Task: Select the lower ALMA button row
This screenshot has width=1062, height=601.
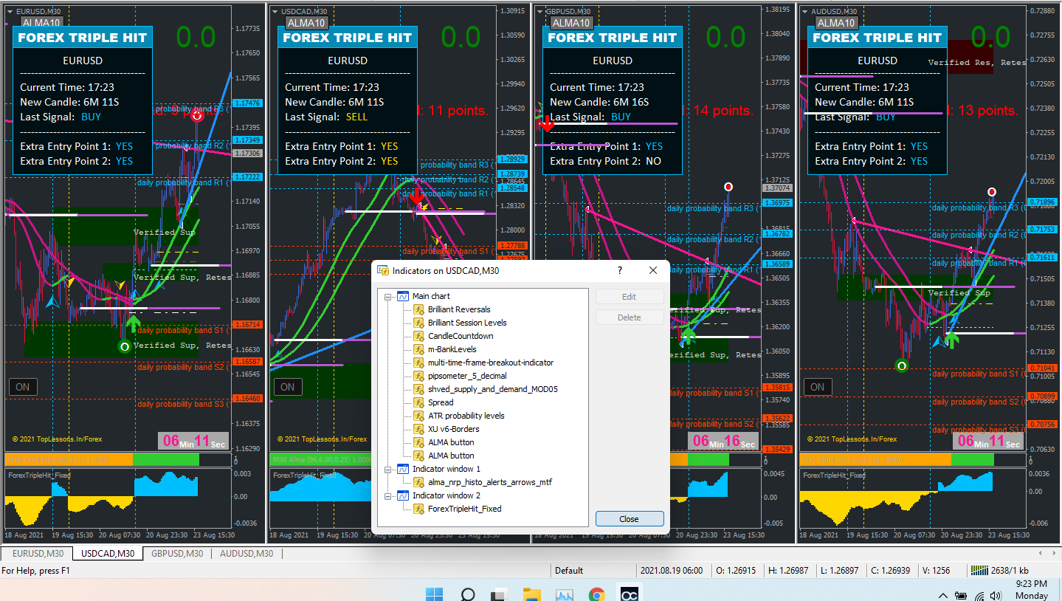Action: point(451,456)
